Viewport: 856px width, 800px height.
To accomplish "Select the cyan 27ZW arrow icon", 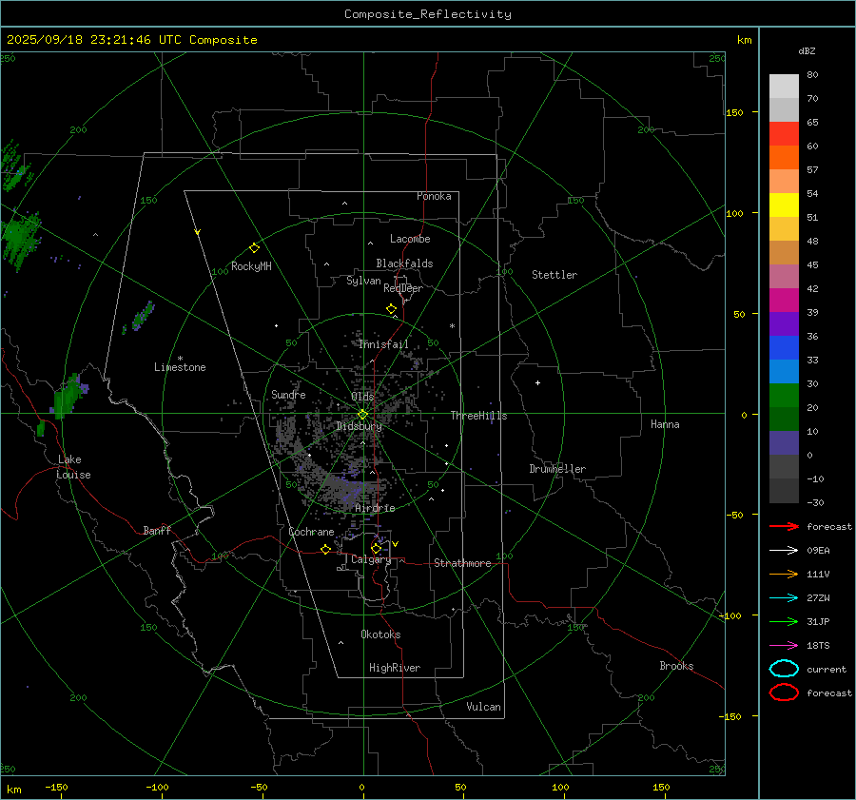I will pyautogui.click(x=784, y=597).
